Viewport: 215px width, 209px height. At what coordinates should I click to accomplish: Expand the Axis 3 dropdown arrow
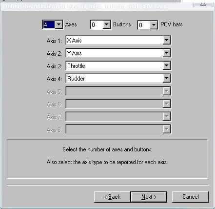pyautogui.click(x=167, y=65)
